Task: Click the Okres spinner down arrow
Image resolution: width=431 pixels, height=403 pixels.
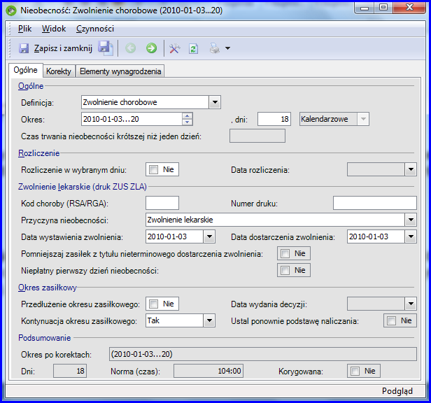Action: click(188, 122)
